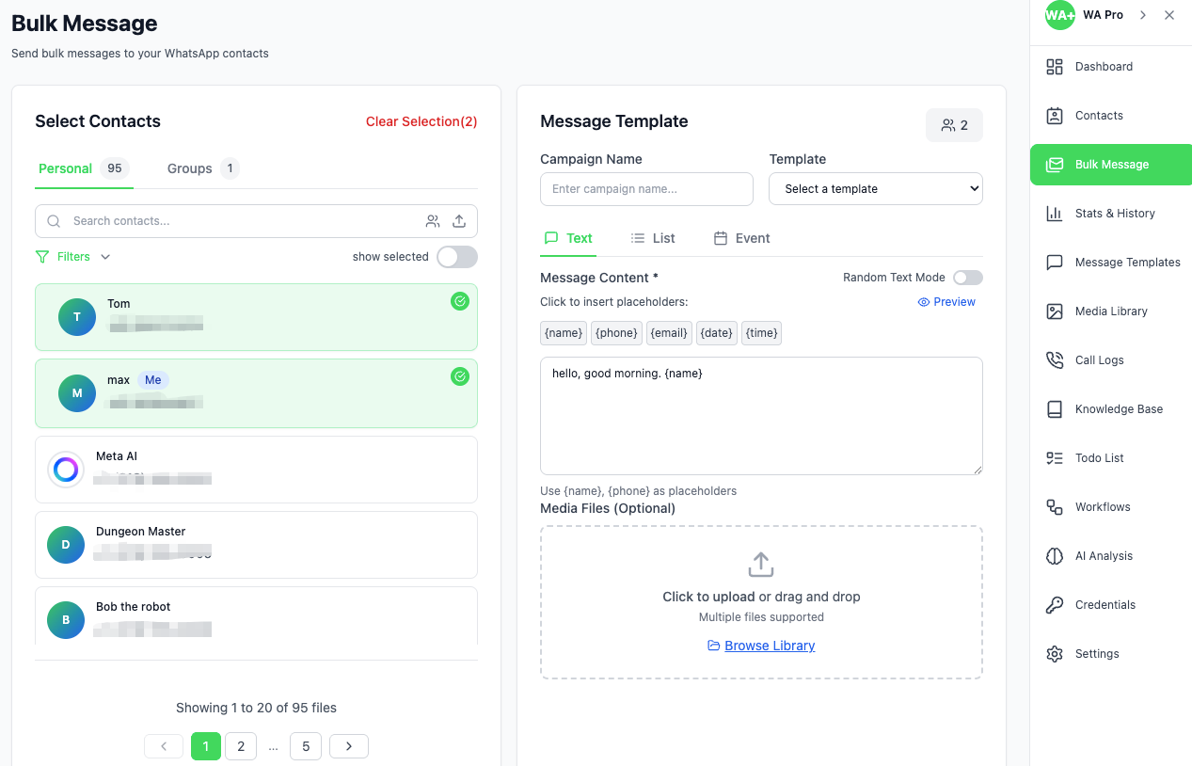Open the Knowledge Base book icon

(1055, 409)
